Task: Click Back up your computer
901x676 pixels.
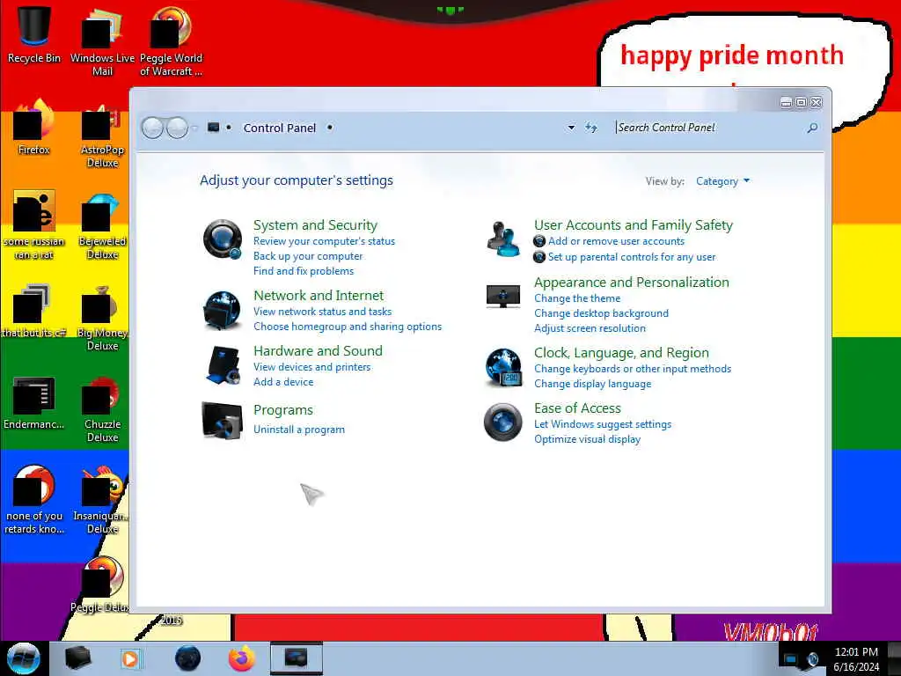Action: [x=308, y=256]
